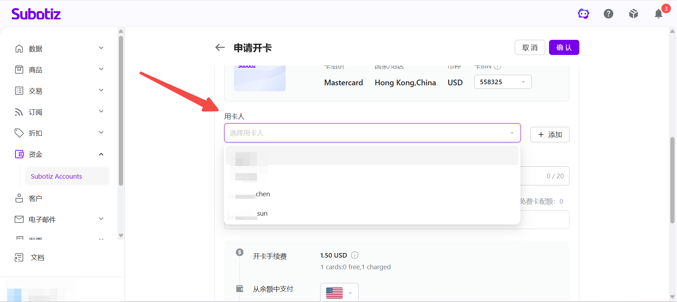Click the list icon next to 交易
677x302 pixels.
19,91
